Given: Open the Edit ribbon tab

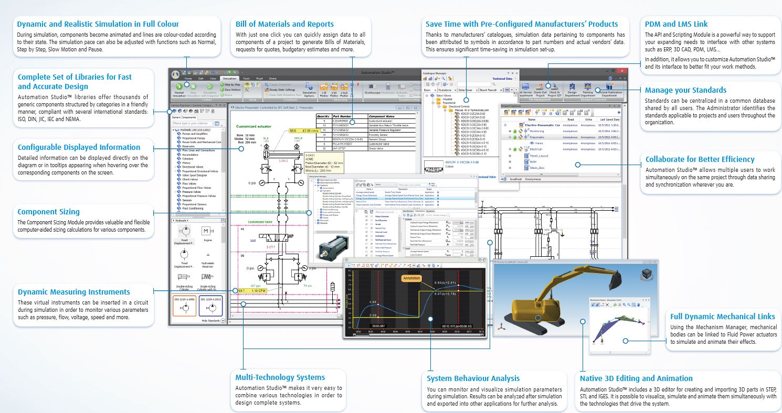Looking at the screenshot, I should (x=201, y=78).
